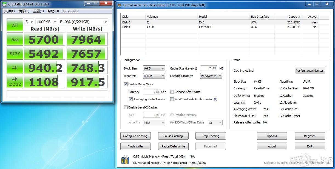Click the 512K write result 7657

[87, 54]
